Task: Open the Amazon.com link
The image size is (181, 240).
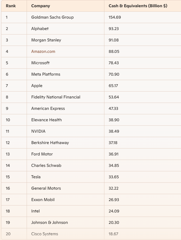Action: (x=43, y=51)
